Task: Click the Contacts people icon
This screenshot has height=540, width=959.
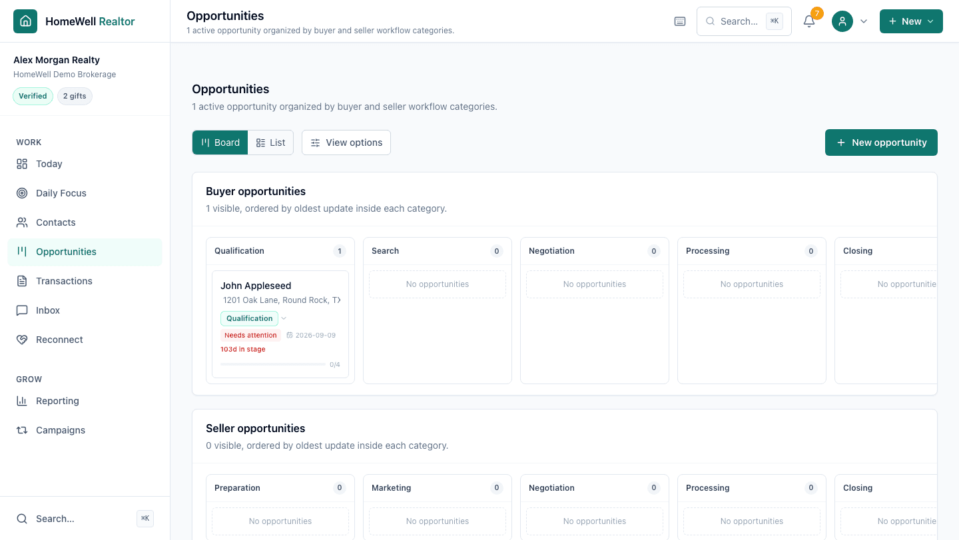Action: coord(22,222)
